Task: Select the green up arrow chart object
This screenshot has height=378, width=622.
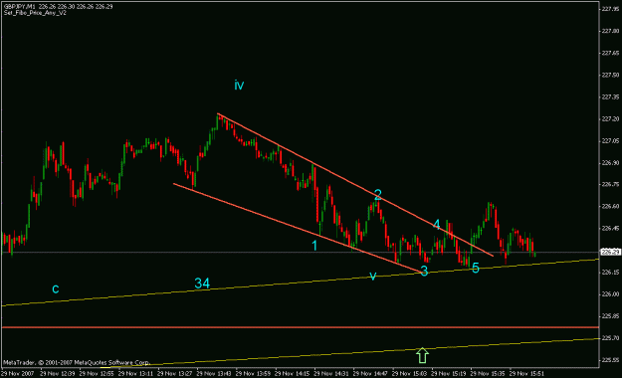Action: (423, 355)
